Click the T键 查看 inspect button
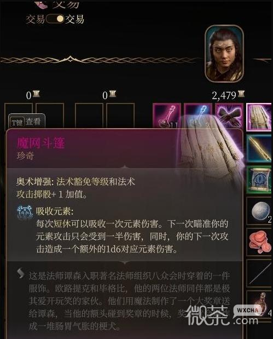This screenshot has width=273, height=339. (x=27, y=122)
